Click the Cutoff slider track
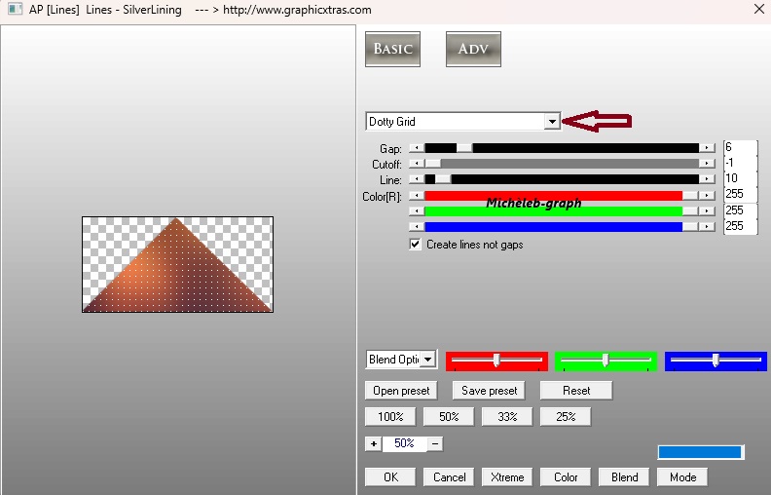This screenshot has height=495, width=771. pyautogui.click(x=562, y=164)
